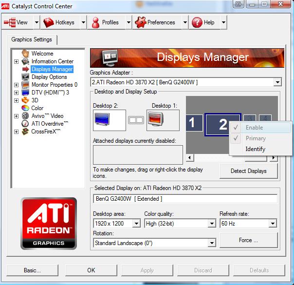Click the display layout scroll right arrow
This screenshot has width=294, height=285.
(274, 158)
